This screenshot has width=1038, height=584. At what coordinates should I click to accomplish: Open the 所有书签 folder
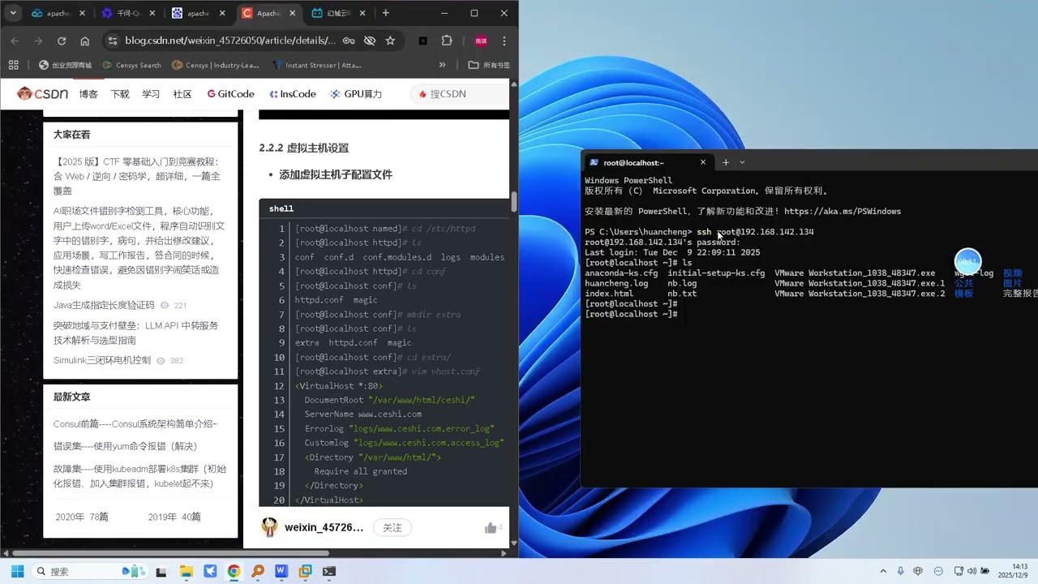coord(490,65)
